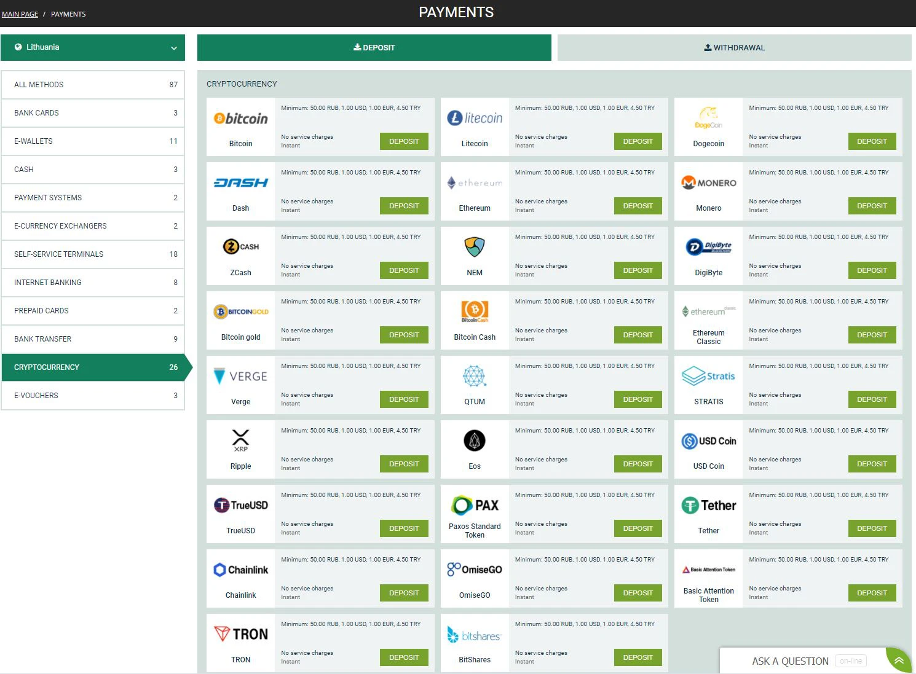Click Deposit button for Bitcoin

coord(404,141)
